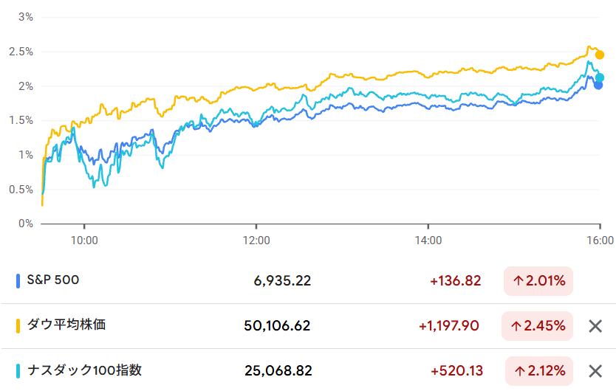Remove the ダウ平均株価 comparison with X
Screen dimensions: 616x391
[x=595, y=325]
